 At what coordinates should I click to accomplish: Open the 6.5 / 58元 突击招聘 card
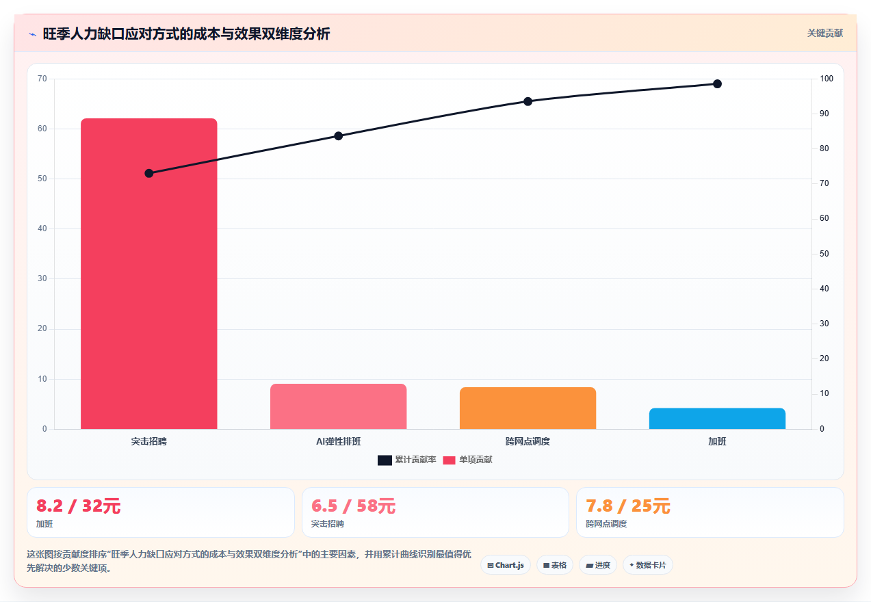pyautogui.click(x=435, y=512)
